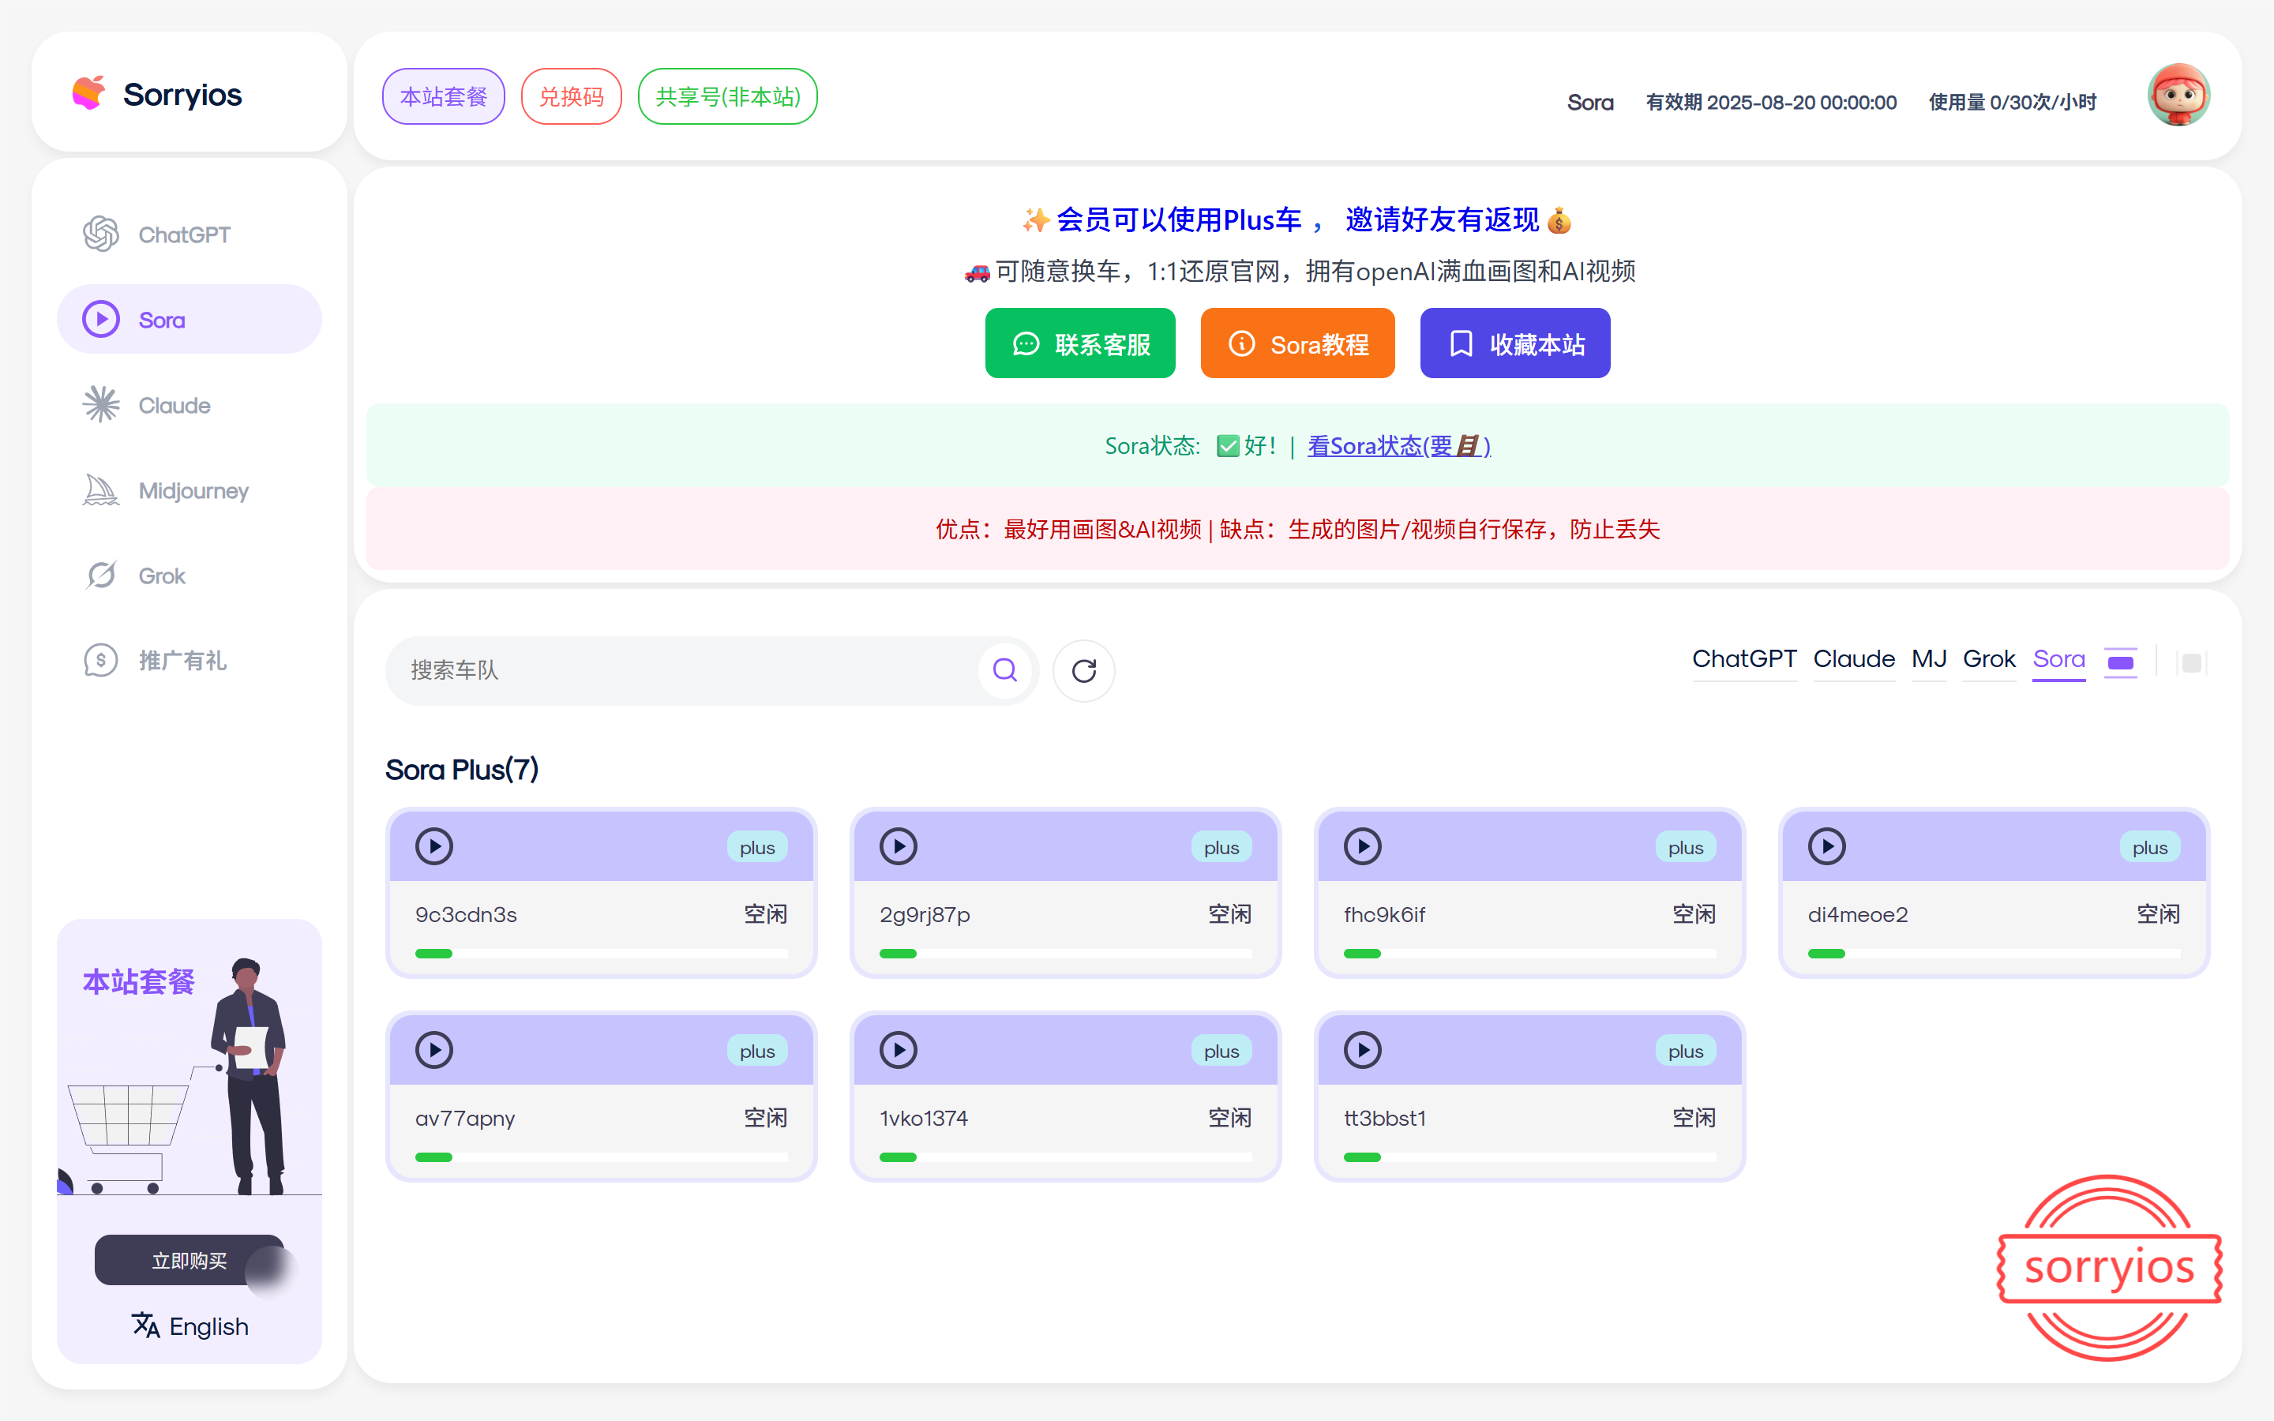The image size is (2274, 1421).
Task: Click plus badge on fhc9k6if card
Action: coord(1686,848)
